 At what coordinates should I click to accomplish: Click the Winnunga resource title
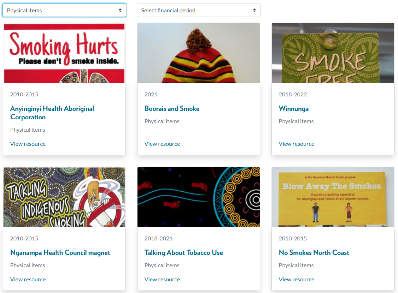point(293,108)
